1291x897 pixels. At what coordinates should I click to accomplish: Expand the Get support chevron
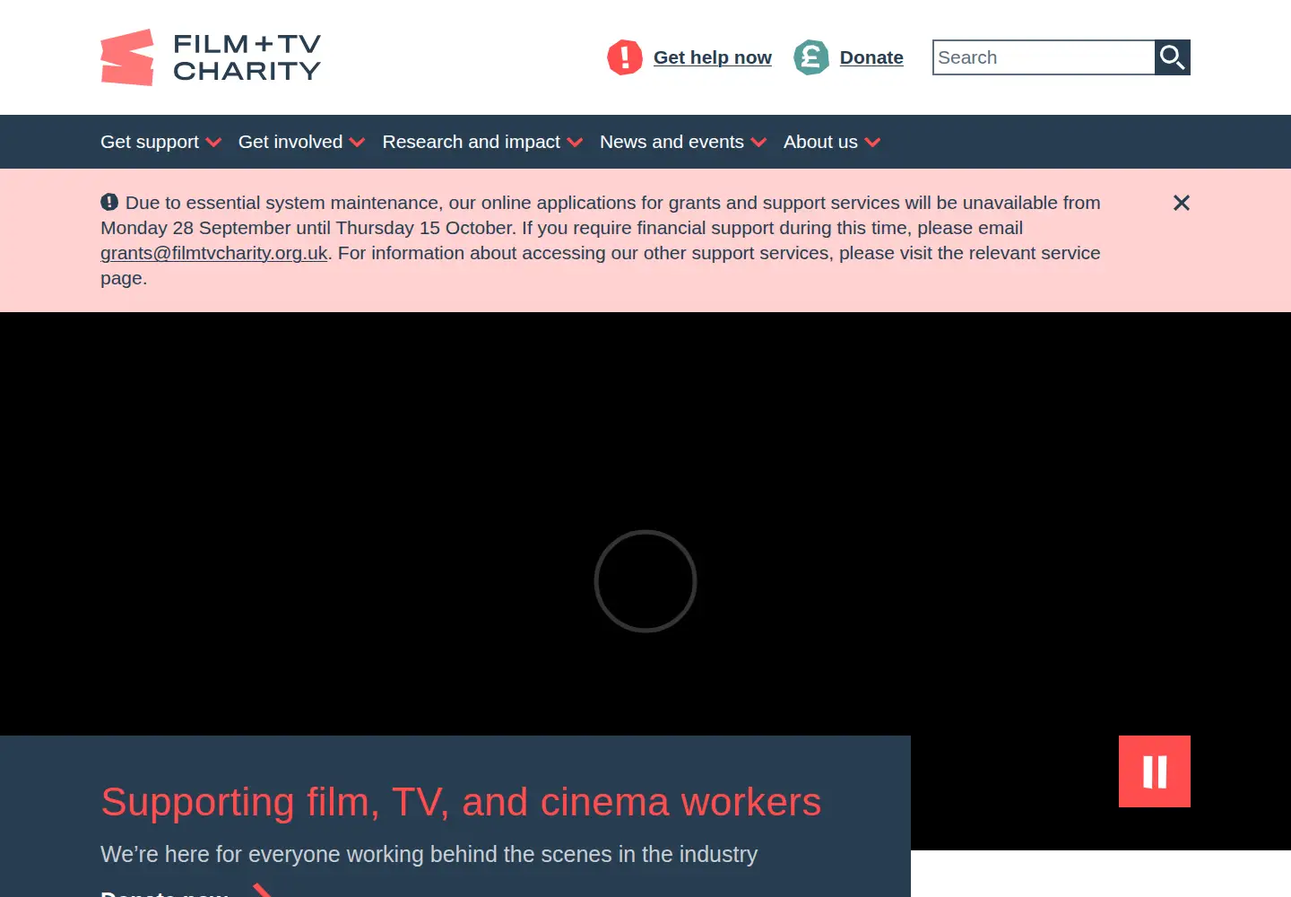click(x=213, y=143)
